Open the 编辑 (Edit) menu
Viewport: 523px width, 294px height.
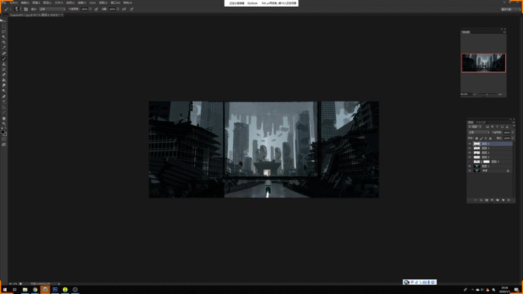click(25, 2)
